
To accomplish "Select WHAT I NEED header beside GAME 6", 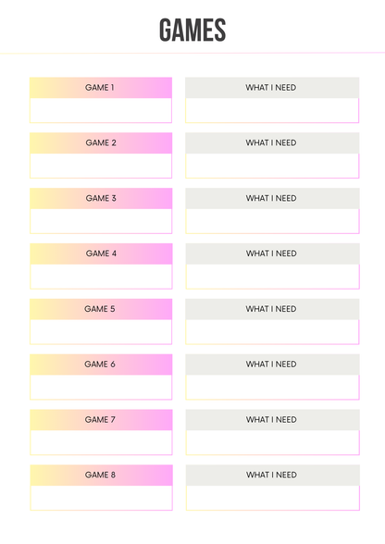I will 272,365.
